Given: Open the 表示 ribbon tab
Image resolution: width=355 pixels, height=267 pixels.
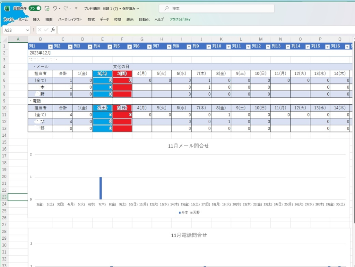Looking at the screenshot, I should click(130, 20).
